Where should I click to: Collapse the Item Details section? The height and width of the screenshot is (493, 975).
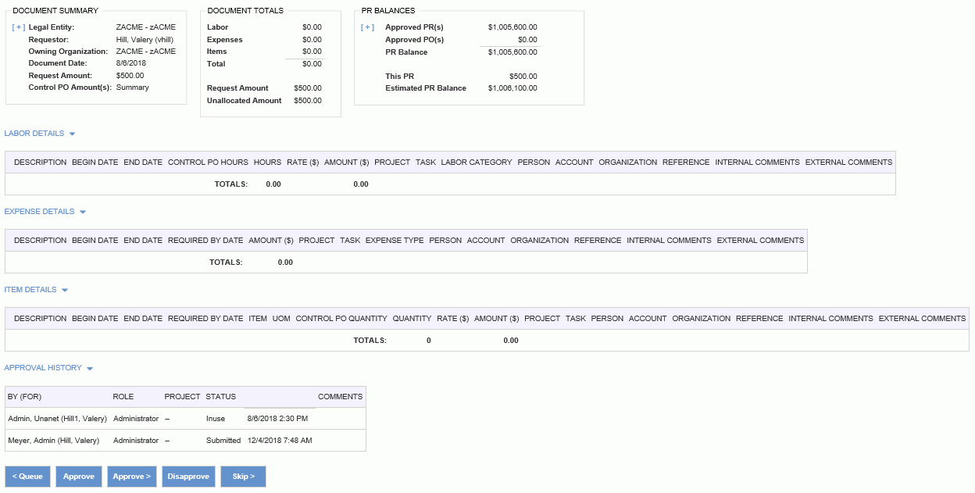coord(37,290)
